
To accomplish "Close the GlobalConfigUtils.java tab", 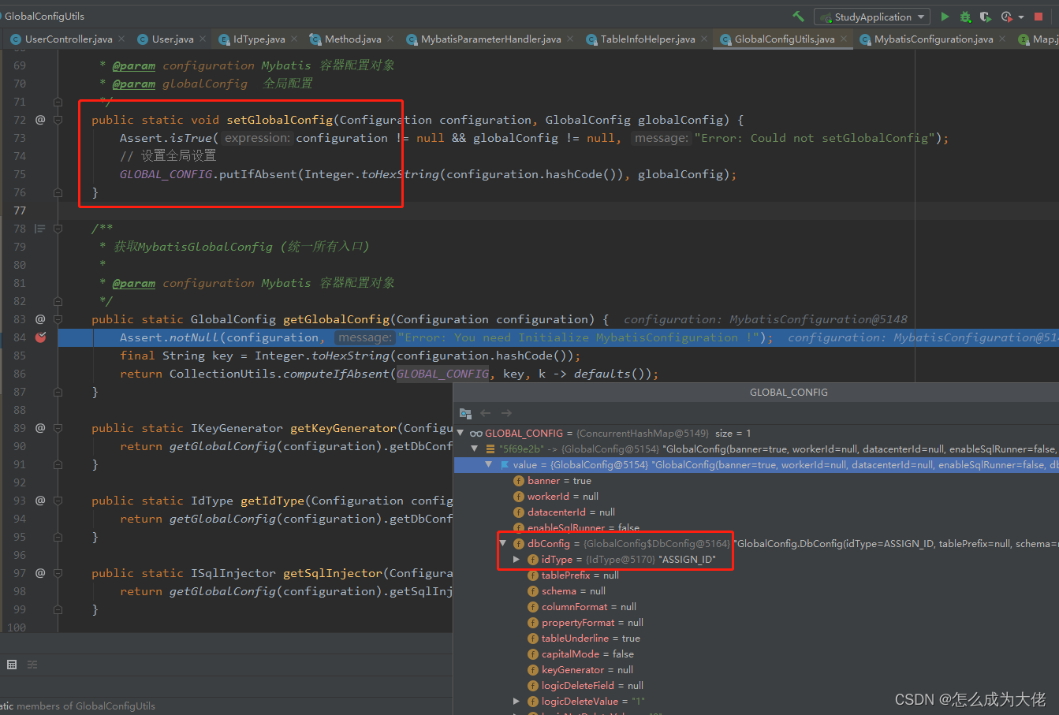I will click(844, 39).
